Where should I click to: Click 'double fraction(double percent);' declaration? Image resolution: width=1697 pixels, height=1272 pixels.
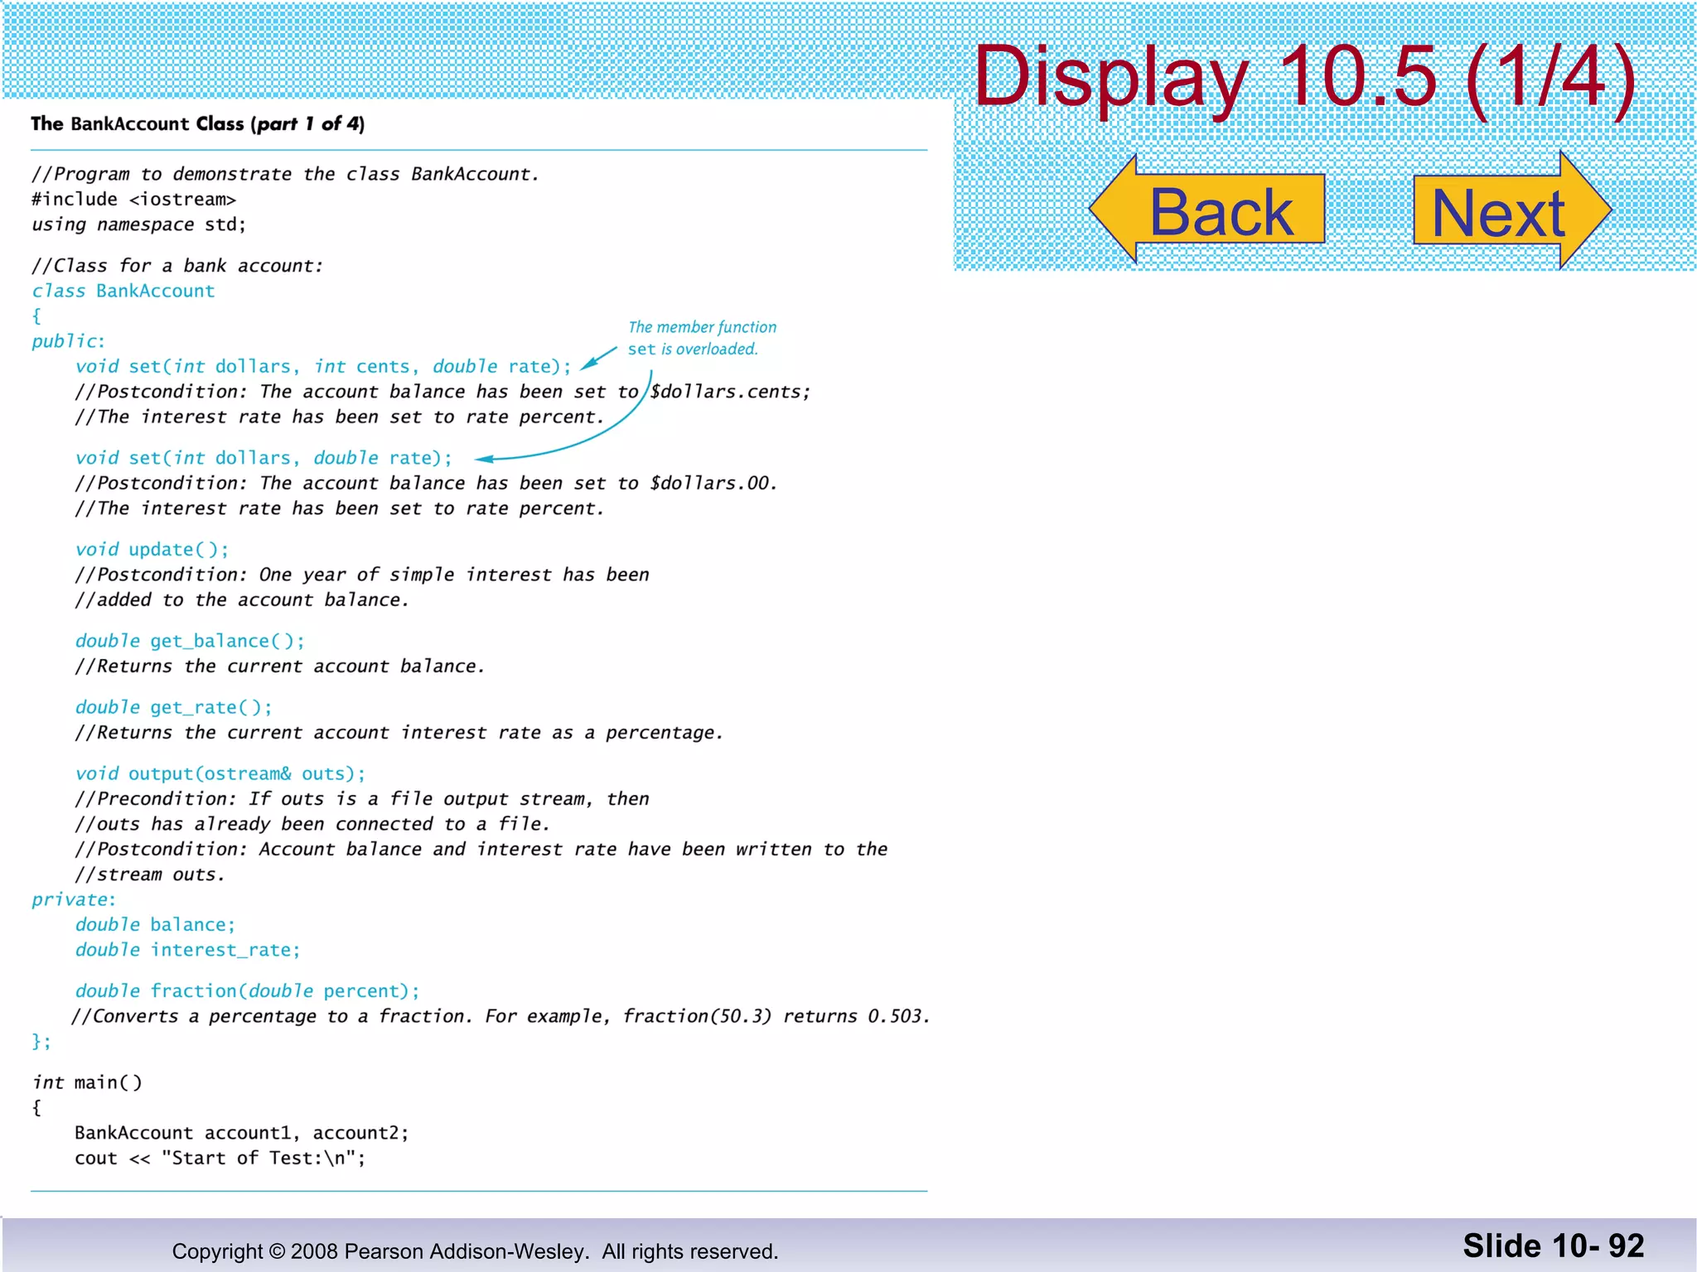(x=247, y=991)
